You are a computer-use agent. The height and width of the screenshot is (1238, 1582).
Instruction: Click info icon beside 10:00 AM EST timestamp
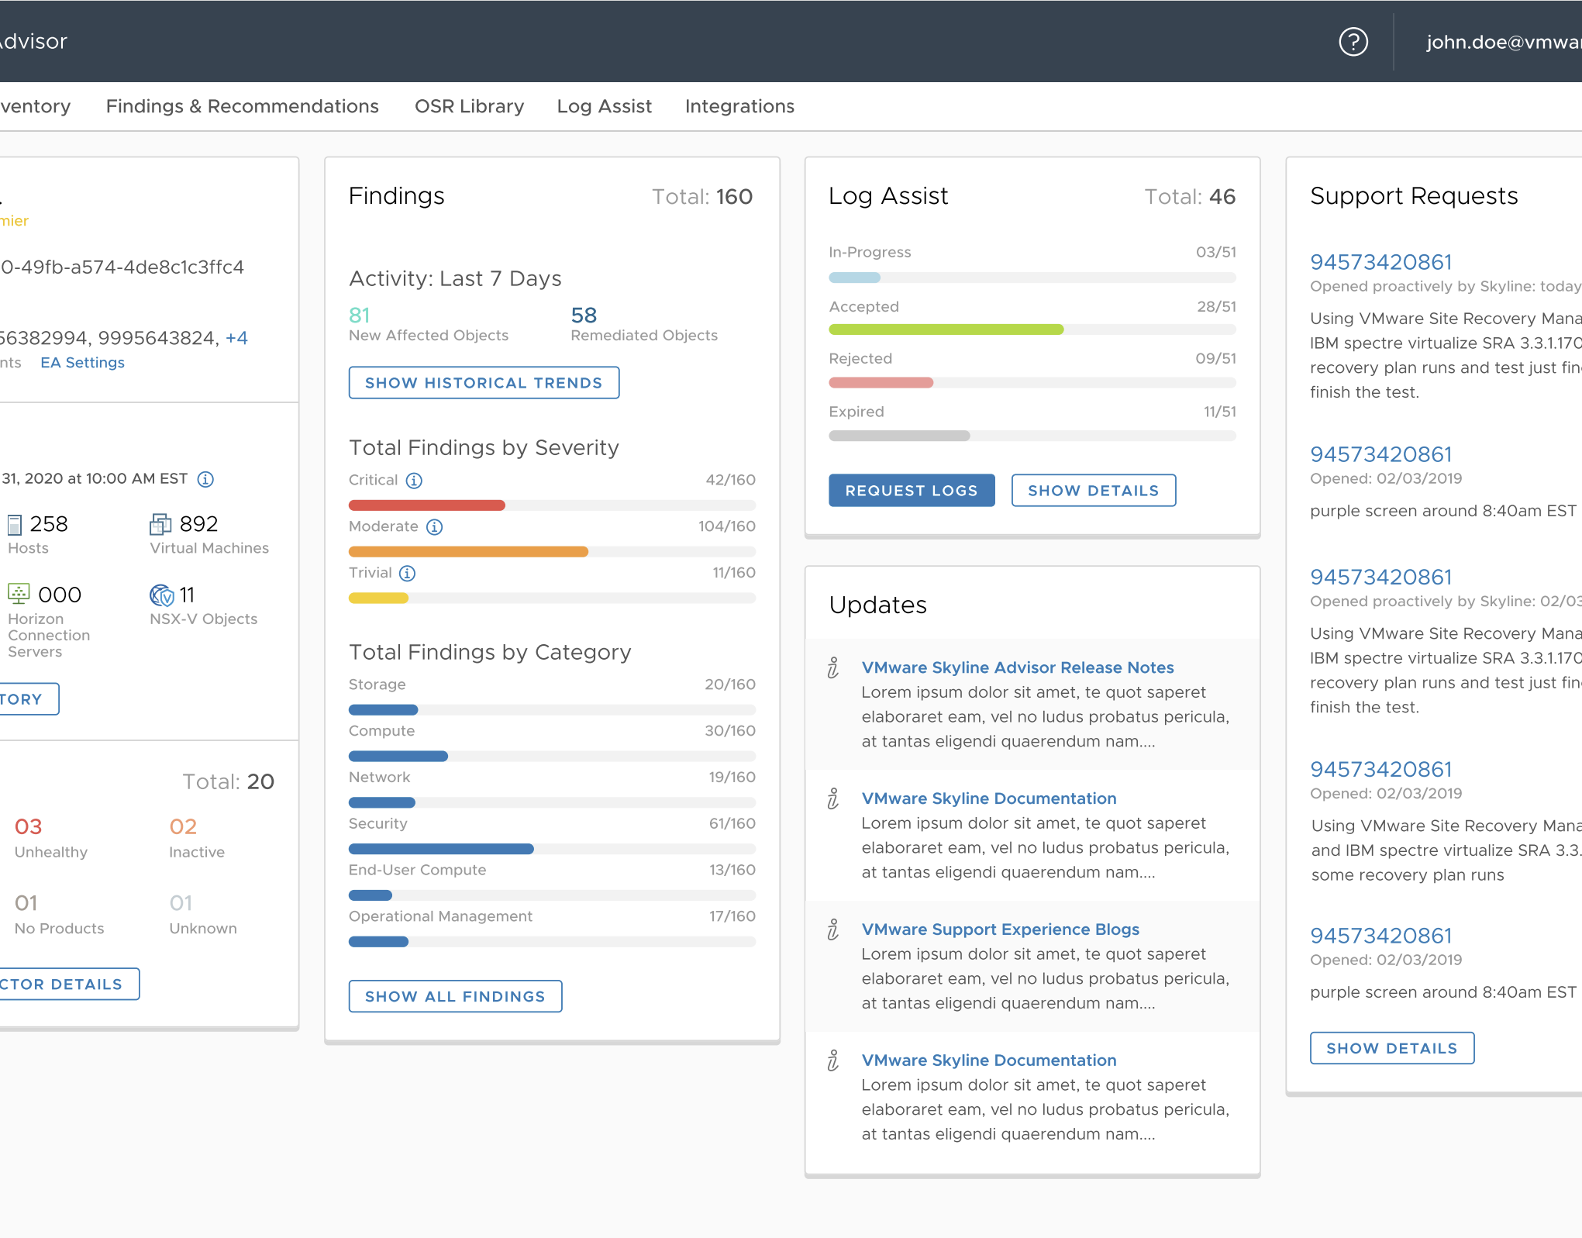coord(205,479)
